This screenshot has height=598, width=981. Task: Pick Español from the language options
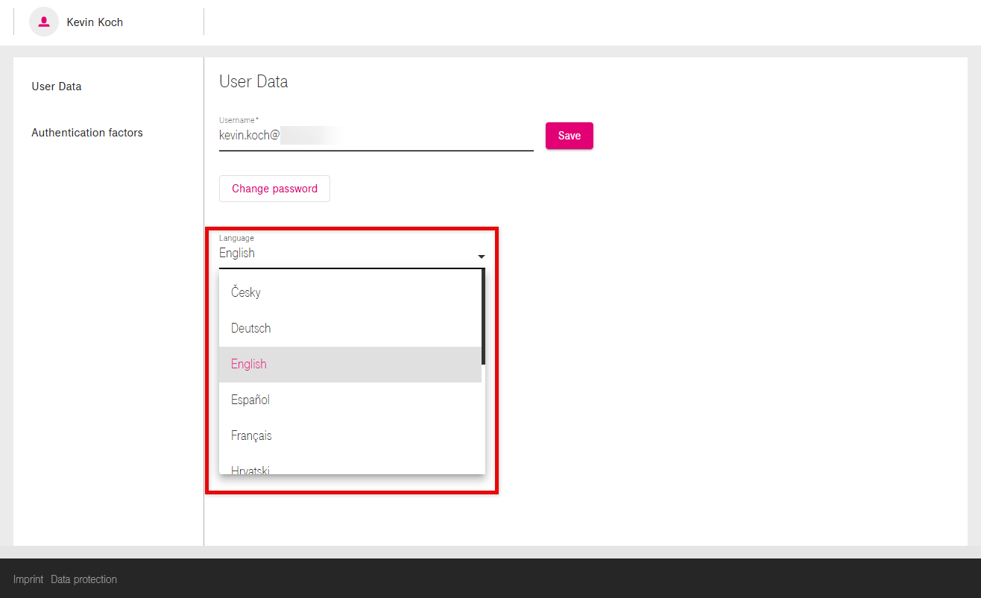click(x=250, y=400)
